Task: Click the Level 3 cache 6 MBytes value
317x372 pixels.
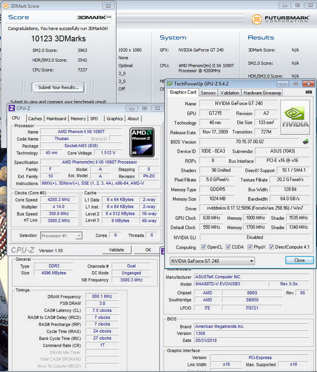Action: point(120,221)
